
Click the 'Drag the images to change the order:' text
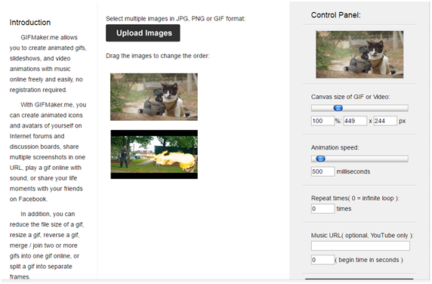coord(158,56)
